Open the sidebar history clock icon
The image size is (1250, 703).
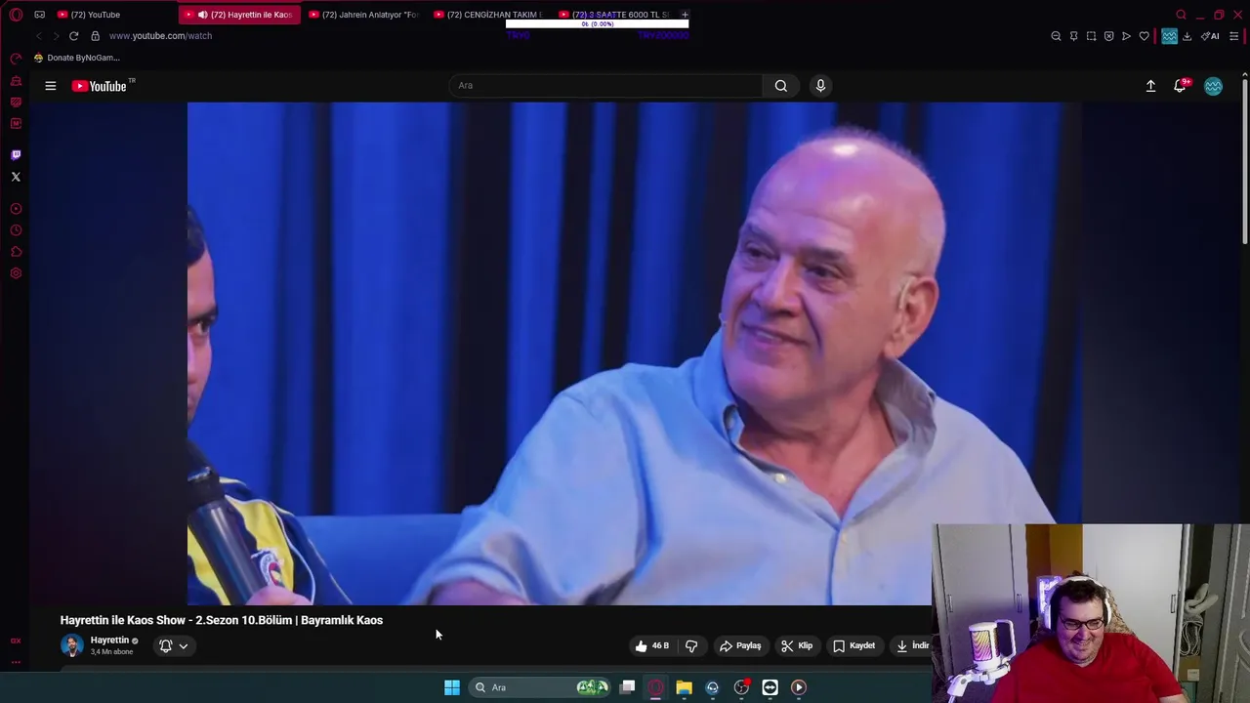coord(16,230)
